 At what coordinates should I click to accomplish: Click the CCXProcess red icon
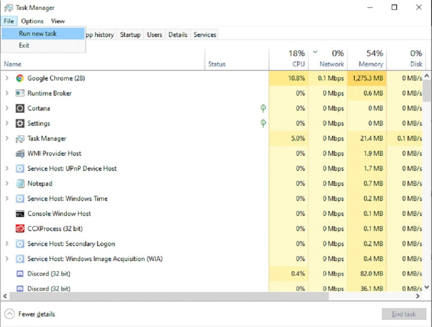(20, 229)
